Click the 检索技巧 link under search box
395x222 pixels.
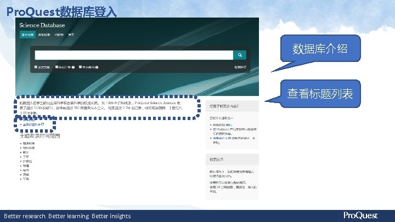coord(240,67)
